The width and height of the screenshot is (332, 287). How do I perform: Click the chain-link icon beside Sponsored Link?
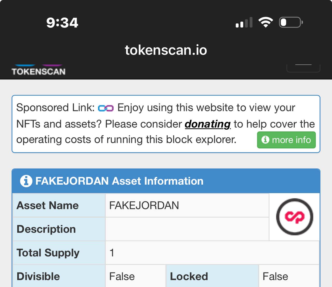pos(106,108)
